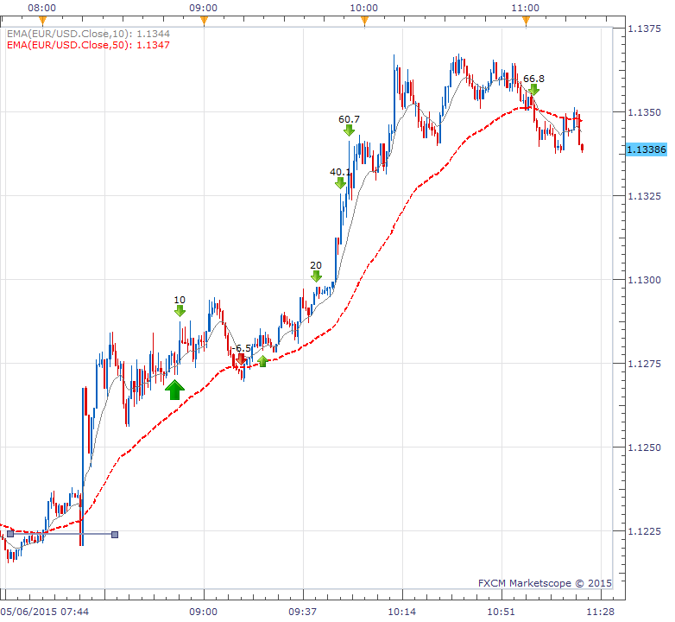The image size is (675, 622).
Task: Select the EMA 10 indicator label
Action: [x=88, y=34]
